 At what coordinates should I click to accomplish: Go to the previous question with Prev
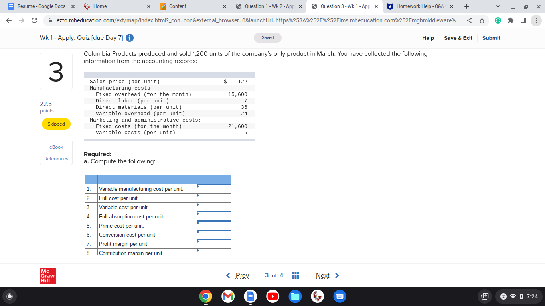coord(238,275)
